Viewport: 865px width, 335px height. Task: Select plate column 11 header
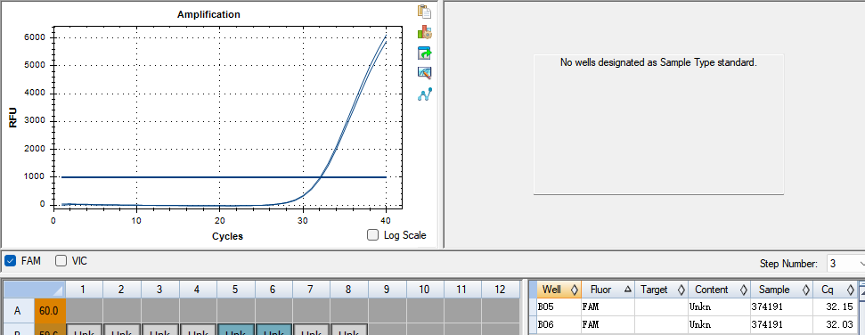tap(462, 290)
